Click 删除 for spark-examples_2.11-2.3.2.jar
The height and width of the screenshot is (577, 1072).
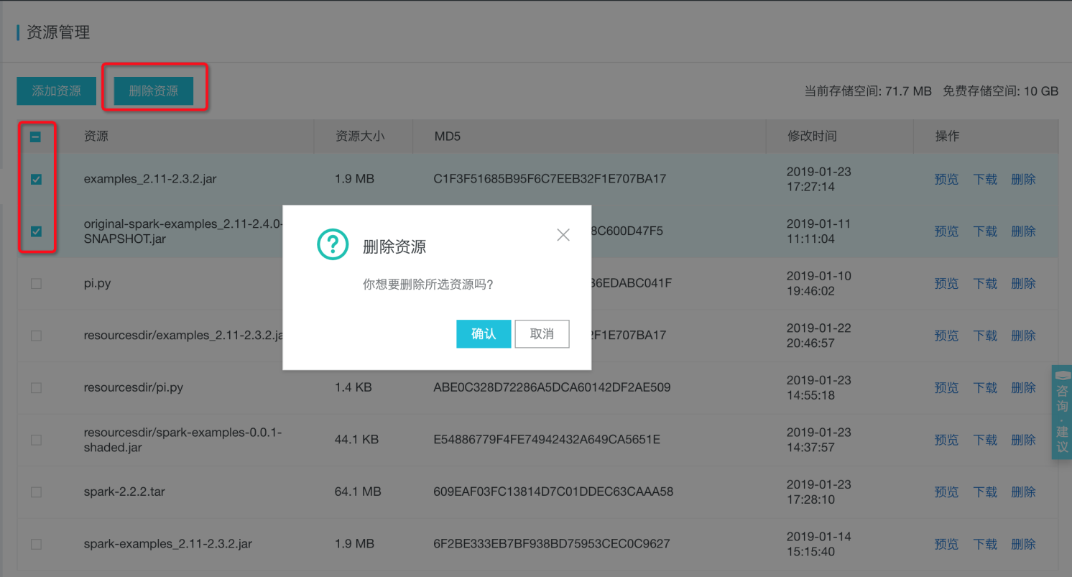pos(1024,544)
